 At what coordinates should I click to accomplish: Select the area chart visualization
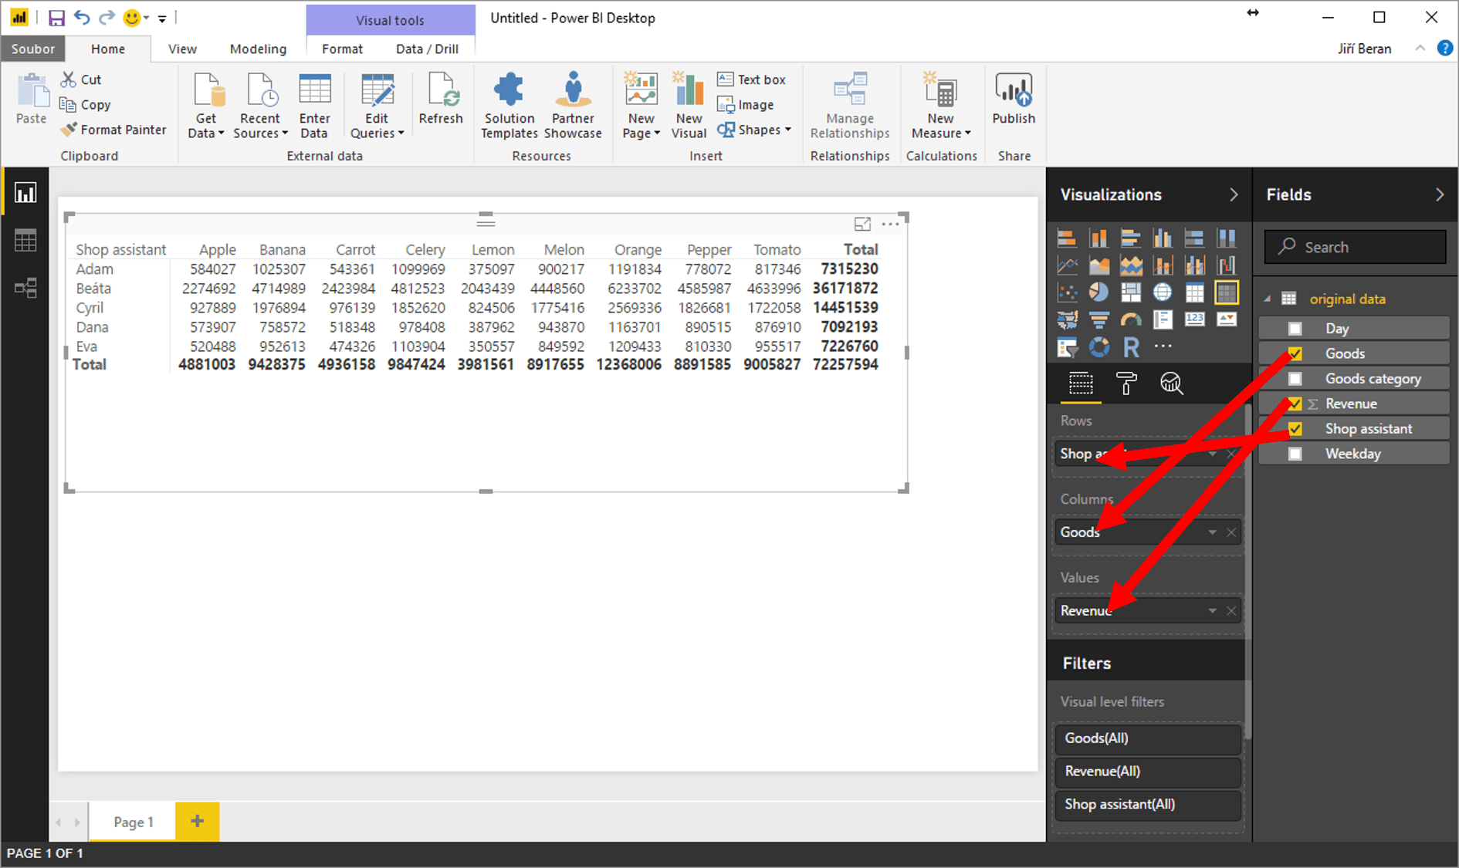click(1098, 266)
